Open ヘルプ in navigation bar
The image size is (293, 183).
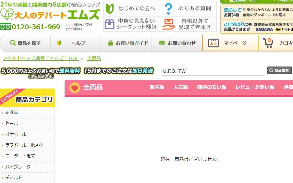(75, 43)
